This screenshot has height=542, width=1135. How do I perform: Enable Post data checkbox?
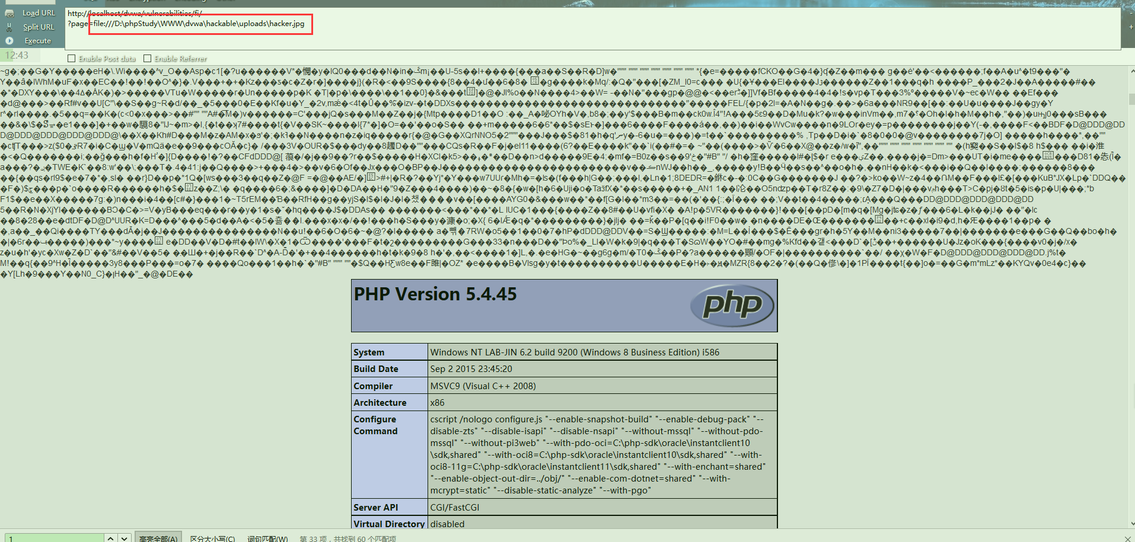click(x=72, y=59)
